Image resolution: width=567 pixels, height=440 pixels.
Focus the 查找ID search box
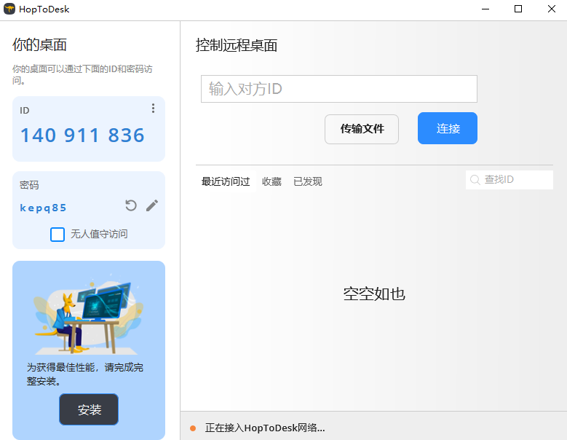(x=509, y=180)
